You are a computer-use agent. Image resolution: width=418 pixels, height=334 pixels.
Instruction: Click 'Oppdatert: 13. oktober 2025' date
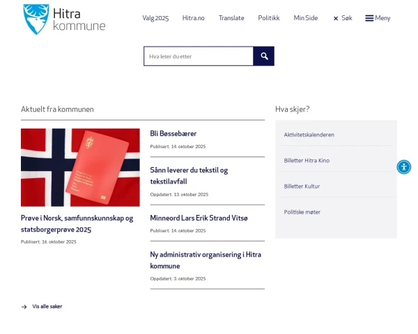tap(179, 194)
